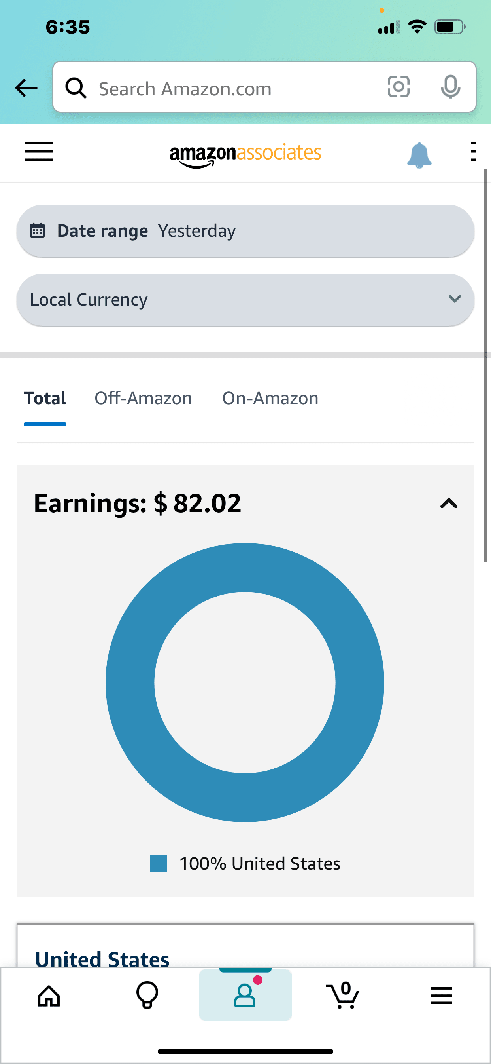Image resolution: width=491 pixels, height=1064 pixels.
Task: Open the Date range selector
Action: [245, 231]
